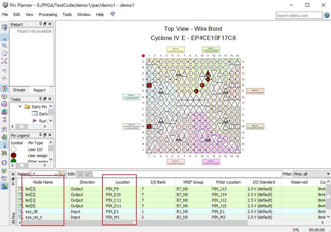Toggle the green and yellow blocks view icon
This screenshot has width=331, height=232.
tap(5, 112)
